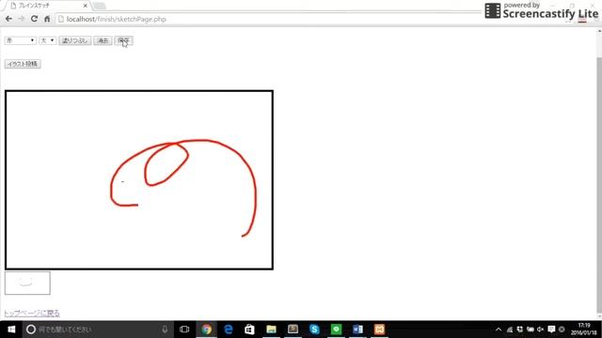The width and height of the screenshot is (602, 338).
Task: Launch Microsoft Edge from the taskbar
Action: click(x=229, y=330)
